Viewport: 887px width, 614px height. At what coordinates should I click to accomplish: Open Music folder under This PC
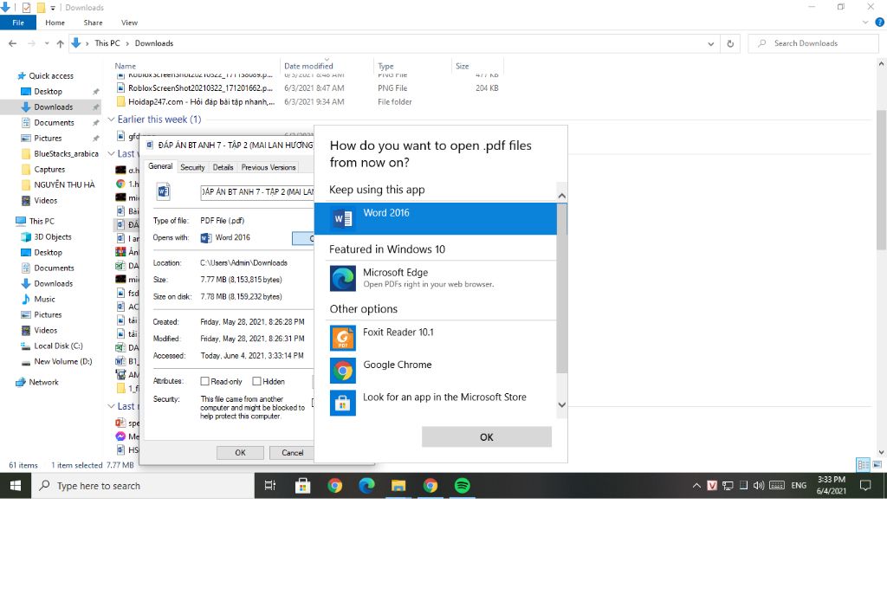click(44, 299)
